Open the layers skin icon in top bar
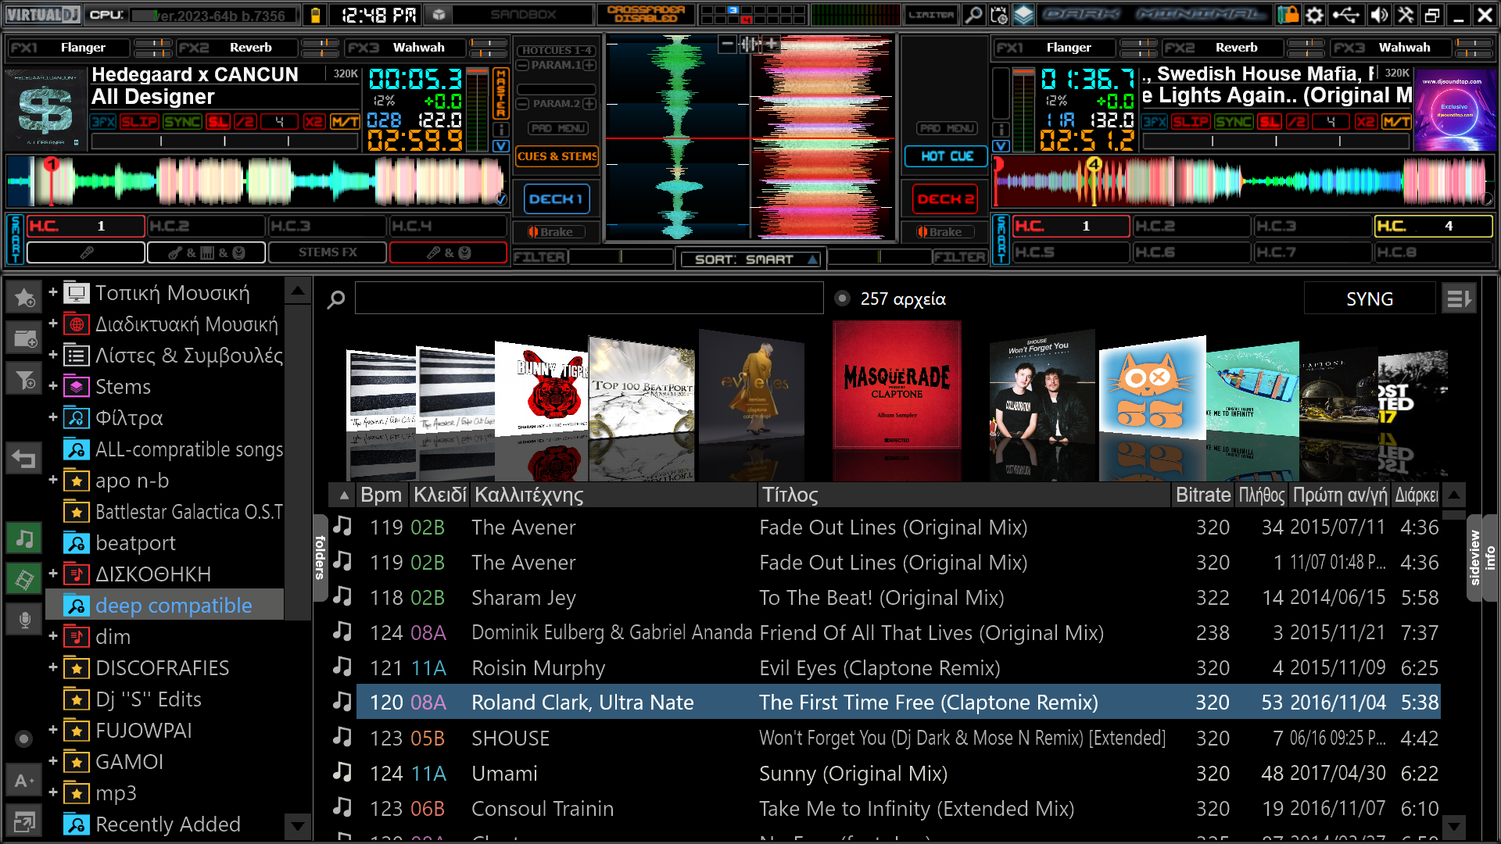1501x844 pixels. pos(1024,15)
